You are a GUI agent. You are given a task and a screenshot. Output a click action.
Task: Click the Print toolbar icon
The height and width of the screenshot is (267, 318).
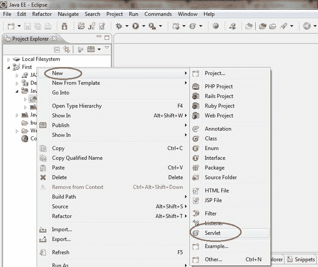[x=48, y=26]
